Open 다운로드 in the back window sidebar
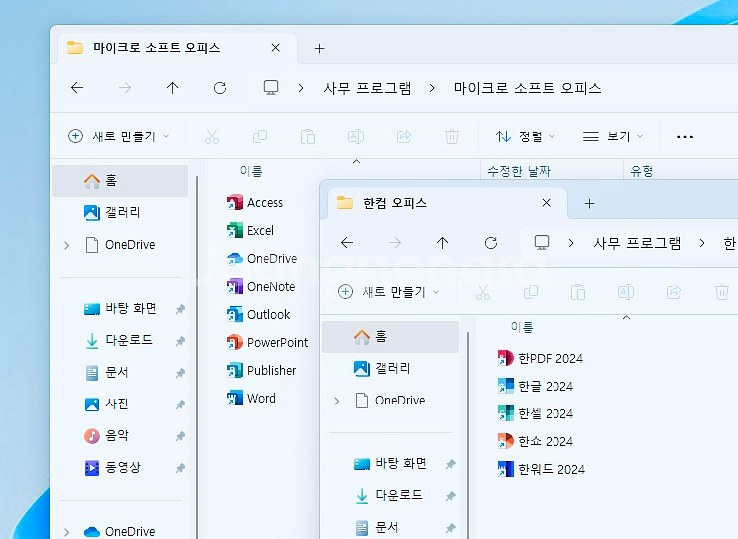Screen dimensions: 738x539 point(128,340)
